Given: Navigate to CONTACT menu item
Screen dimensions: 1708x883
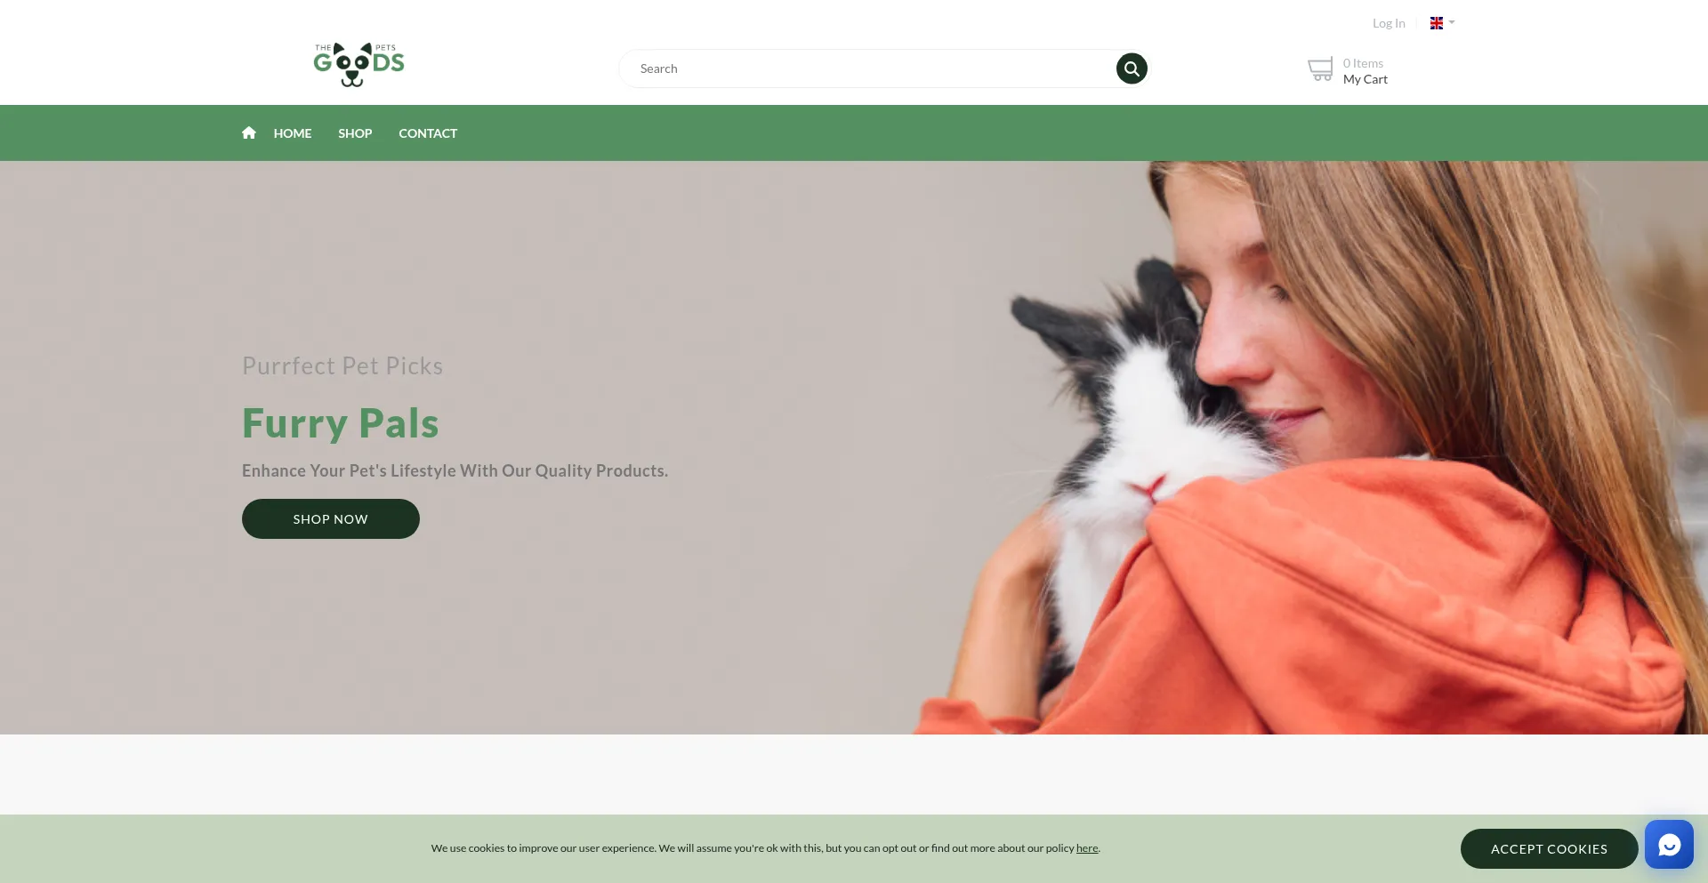Looking at the screenshot, I should [428, 133].
